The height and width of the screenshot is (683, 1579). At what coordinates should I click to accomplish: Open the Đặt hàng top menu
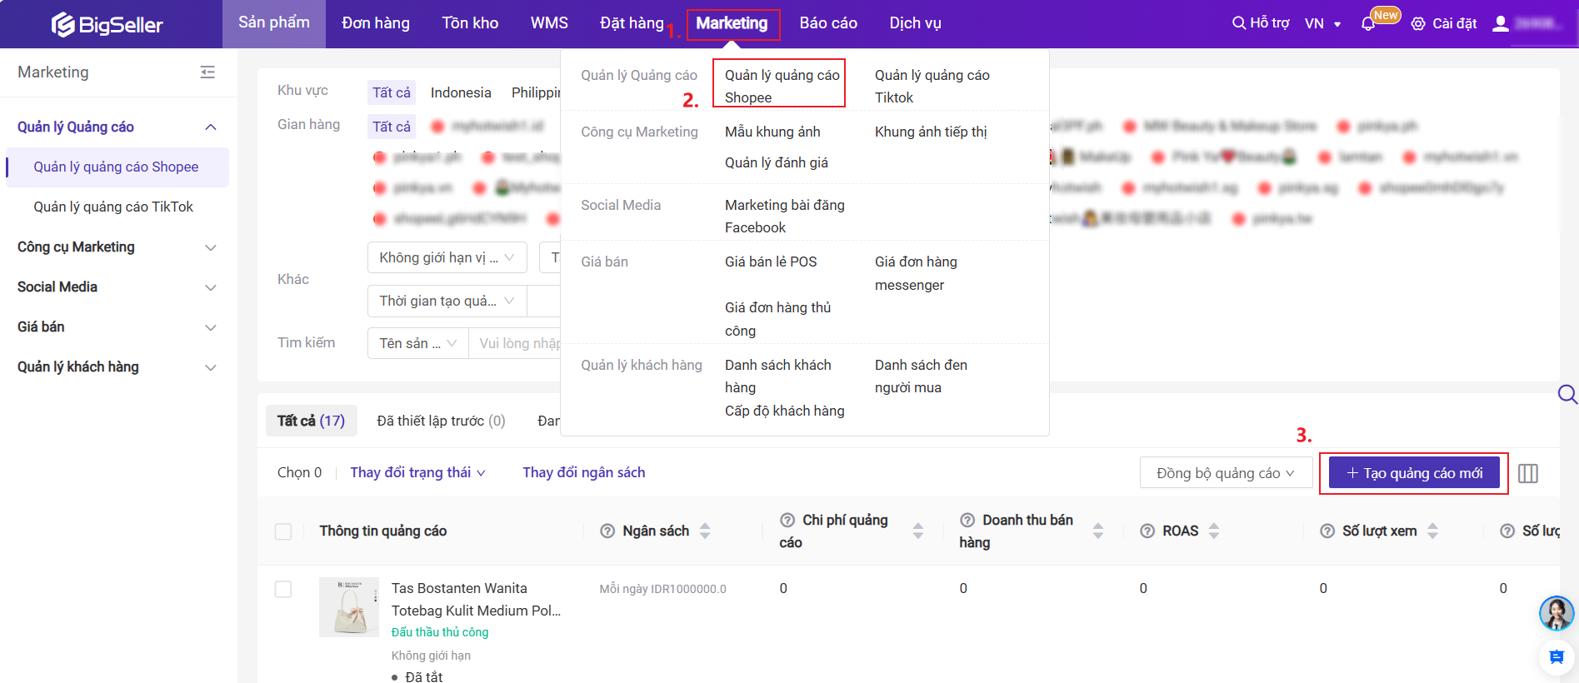point(632,23)
